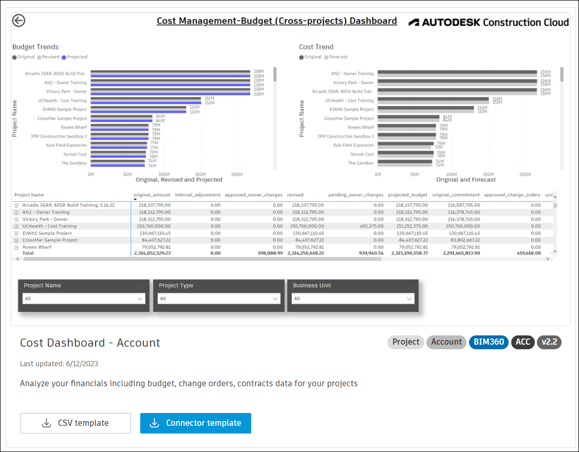
Task: Click the v2.2 version tag
Action: (549, 342)
